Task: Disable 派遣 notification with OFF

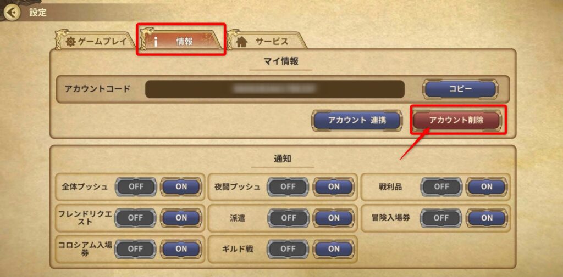Action: click(288, 218)
